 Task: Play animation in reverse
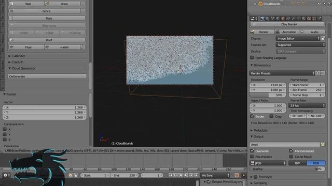[x=181, y=175]
